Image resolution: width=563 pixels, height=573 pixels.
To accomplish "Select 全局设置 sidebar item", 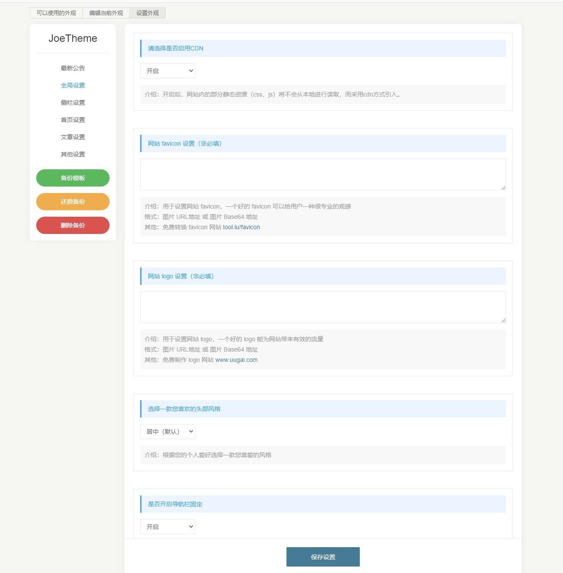I will [73, 85].
